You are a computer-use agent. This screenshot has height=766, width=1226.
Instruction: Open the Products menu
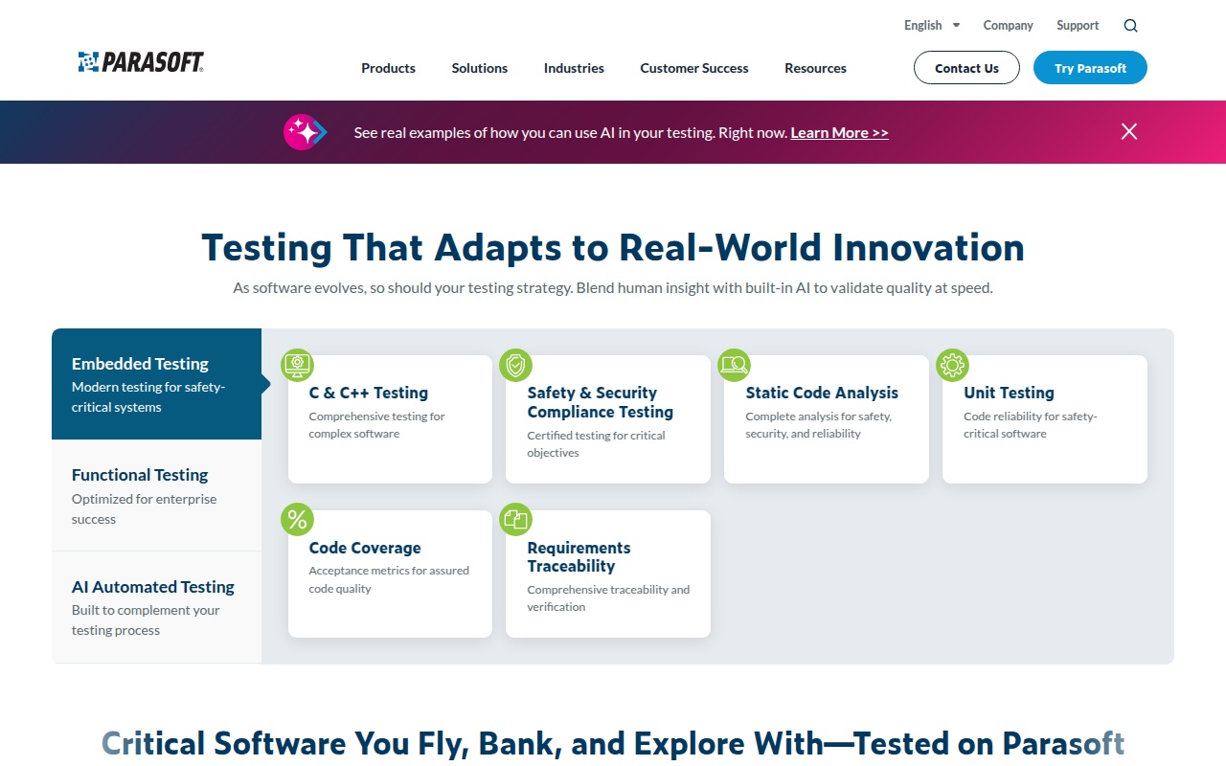(388, 68)
